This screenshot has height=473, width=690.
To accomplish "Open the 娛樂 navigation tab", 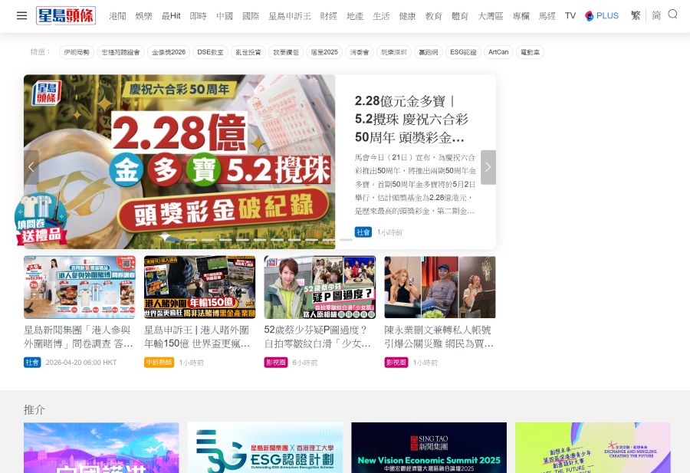I will pos(143,15).
